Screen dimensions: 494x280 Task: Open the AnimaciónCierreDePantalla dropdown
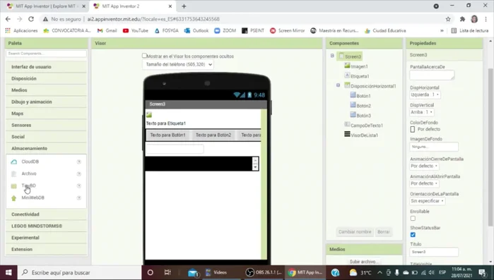pyautogui.click(x=424, y=166)
